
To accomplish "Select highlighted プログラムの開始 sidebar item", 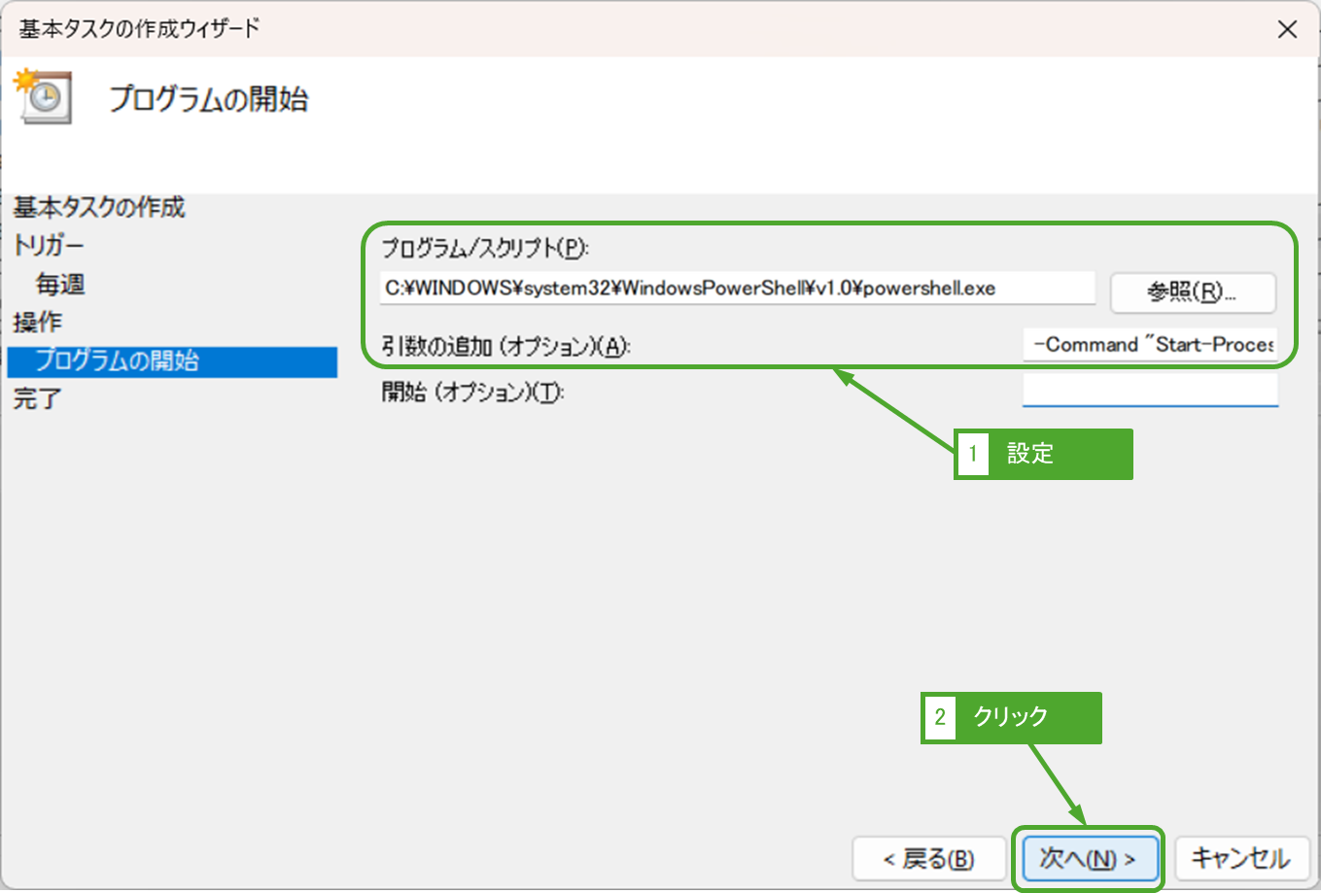I will coord(117,361).
